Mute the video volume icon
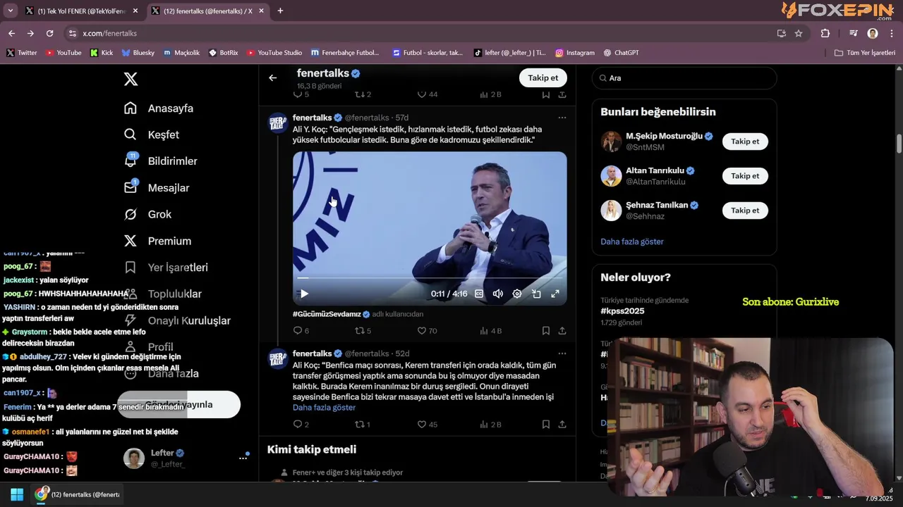903x507 pixels. coord(498,294)
